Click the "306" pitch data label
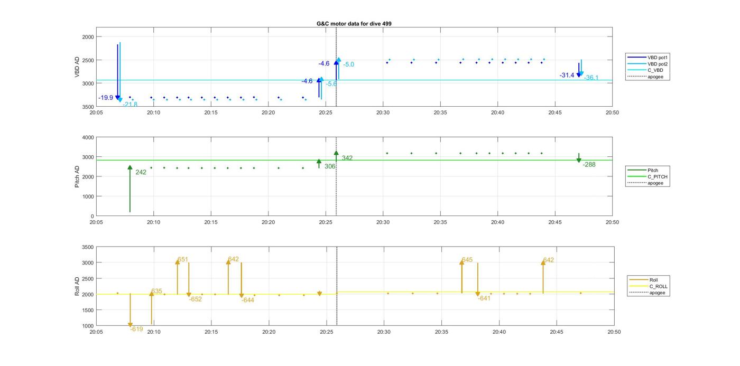Screen dimensions: 740x366 click(330, 166)
